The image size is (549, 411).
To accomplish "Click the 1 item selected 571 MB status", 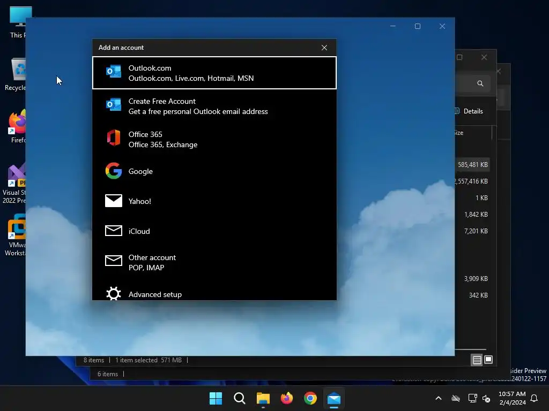I will pyautogui.click(x=149, y=360).
